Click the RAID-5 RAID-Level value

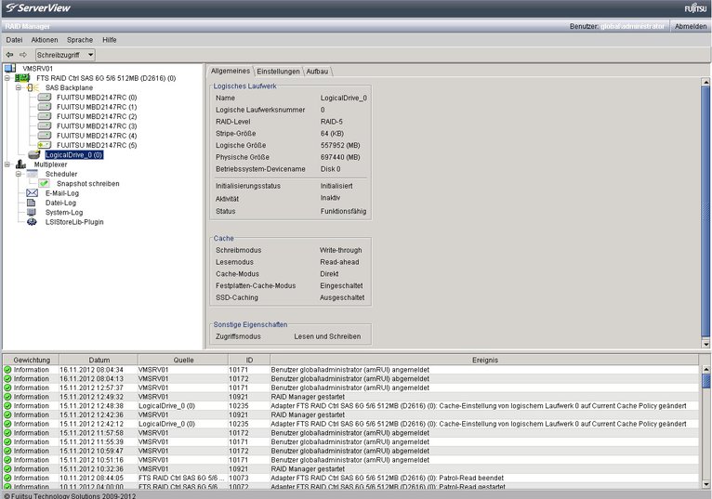(332, 122)
